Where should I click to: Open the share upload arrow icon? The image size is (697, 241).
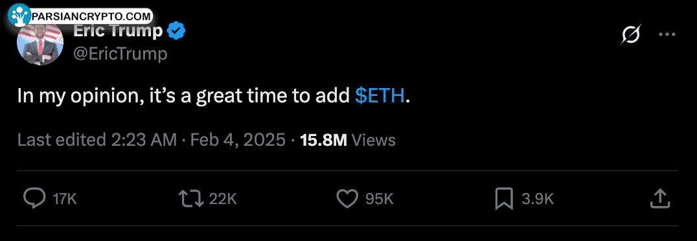point(660,198)
